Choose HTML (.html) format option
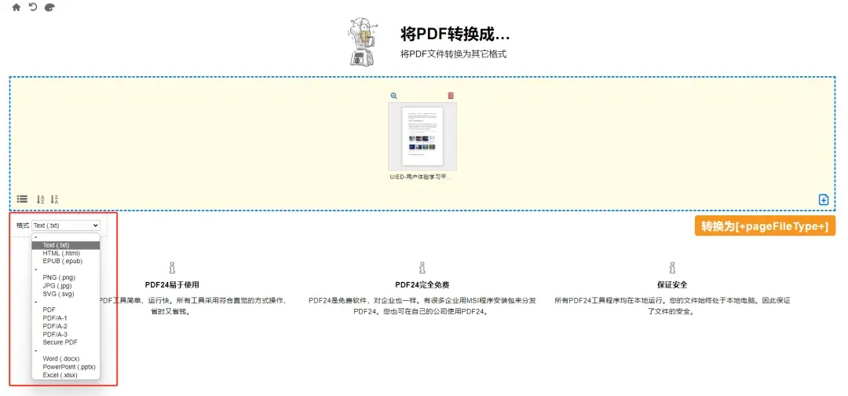Screen dimensions: 848x396 65,253
